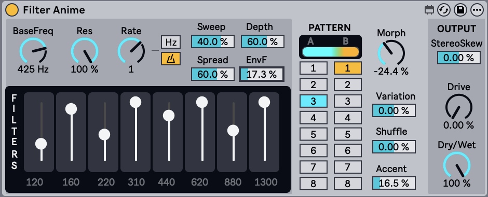
Task: Select pattern B slot 5
Action: 348,134
